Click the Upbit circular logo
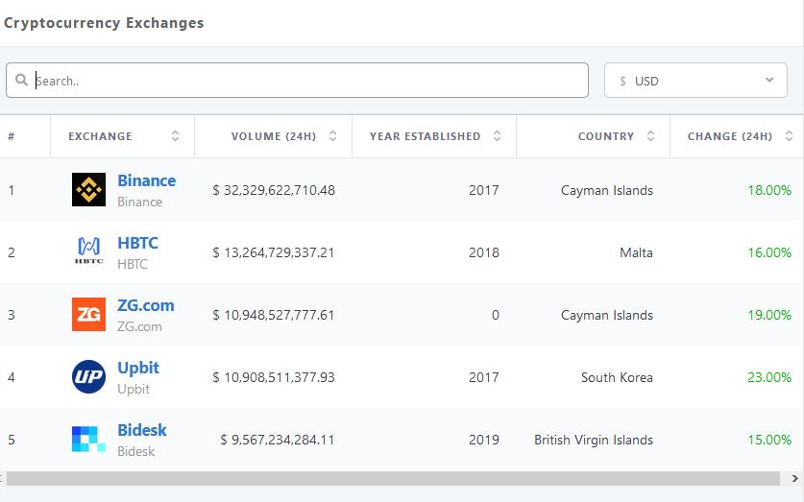804x502 pixels. click(x=88, y=376)
